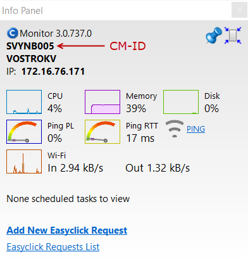Screen dimensions: 248x259
Task: Click the VOSTROKV user name
Action: pyautogui.click(x=32, y=59)
